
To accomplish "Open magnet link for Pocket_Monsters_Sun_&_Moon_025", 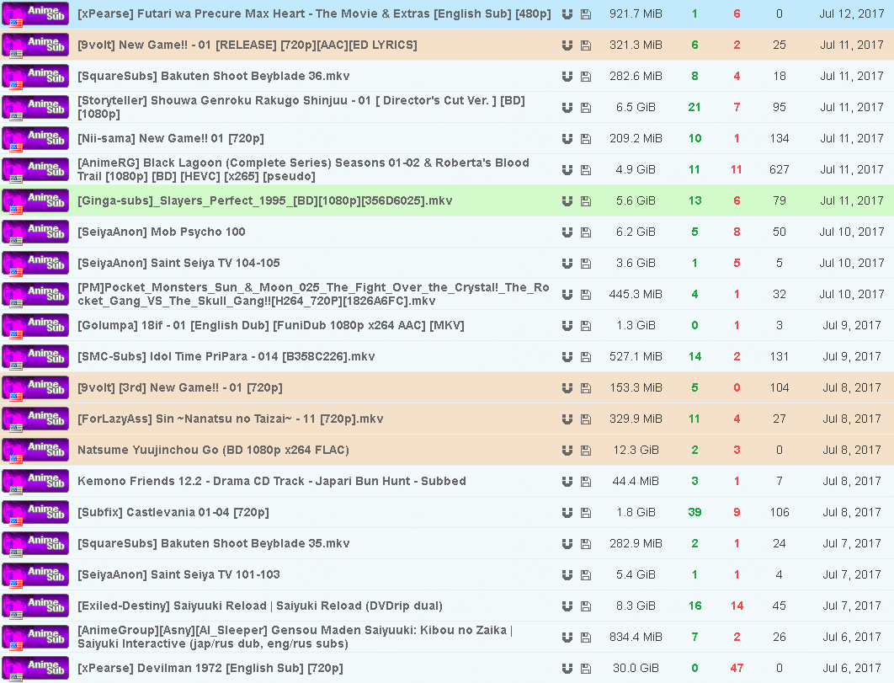I will [x=567, y=295].
